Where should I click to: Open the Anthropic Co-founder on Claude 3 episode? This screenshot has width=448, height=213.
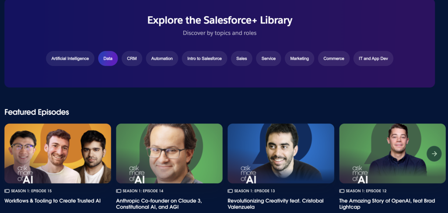pyautogui.click(x=159, y=204)
